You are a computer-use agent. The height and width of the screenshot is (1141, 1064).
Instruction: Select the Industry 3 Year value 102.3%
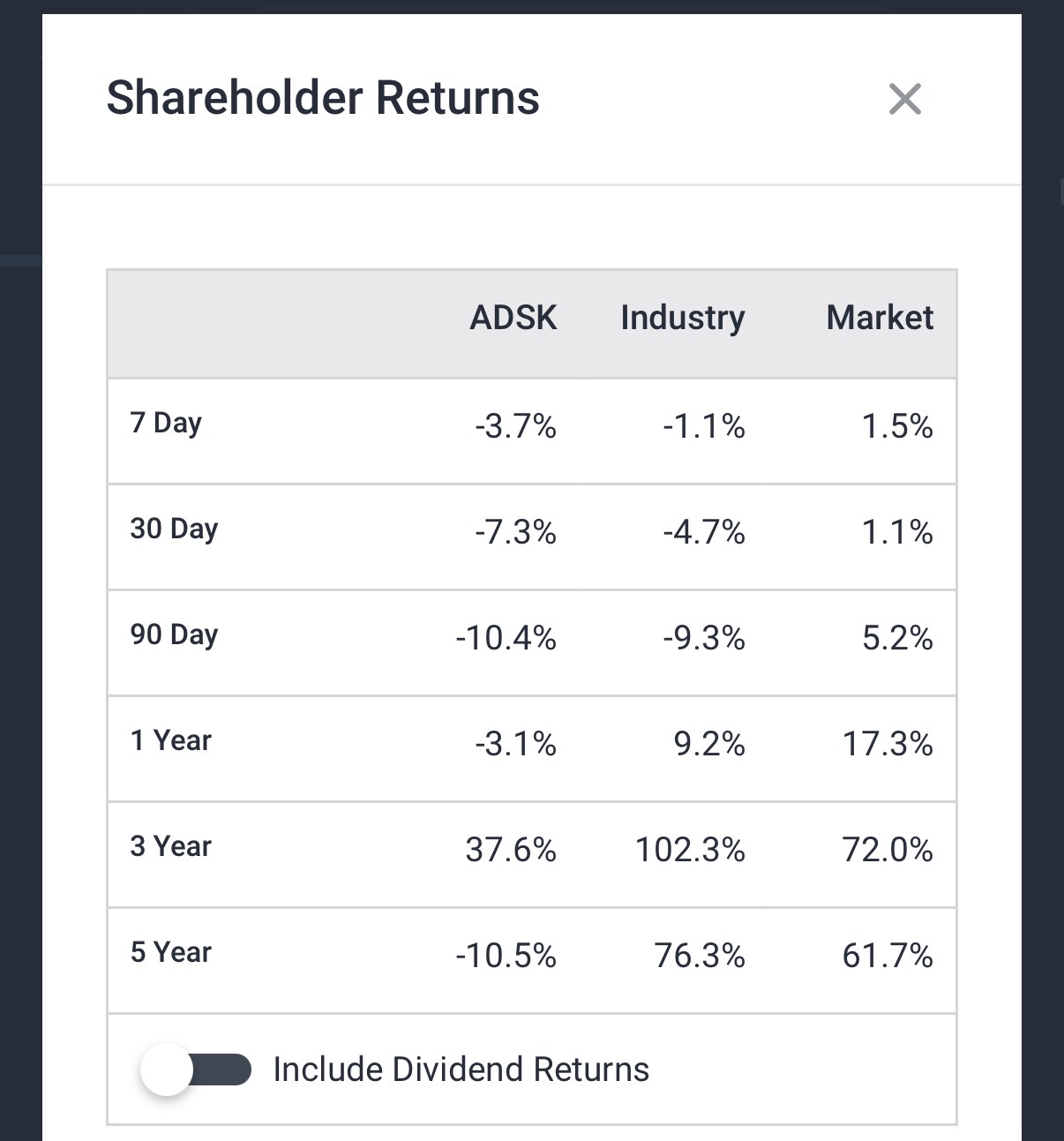(x=690, y=851)
